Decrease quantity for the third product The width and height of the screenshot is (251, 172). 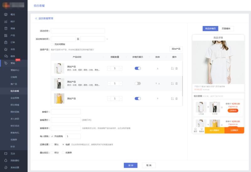tap(109, 98)
